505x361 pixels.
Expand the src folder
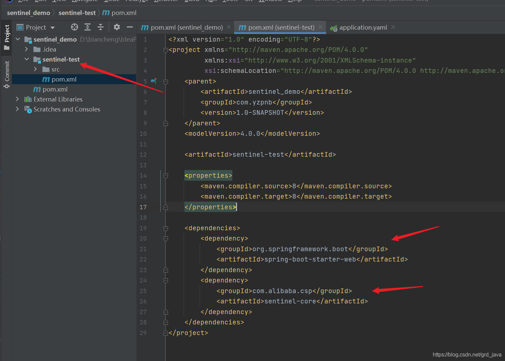pos(36,69)
